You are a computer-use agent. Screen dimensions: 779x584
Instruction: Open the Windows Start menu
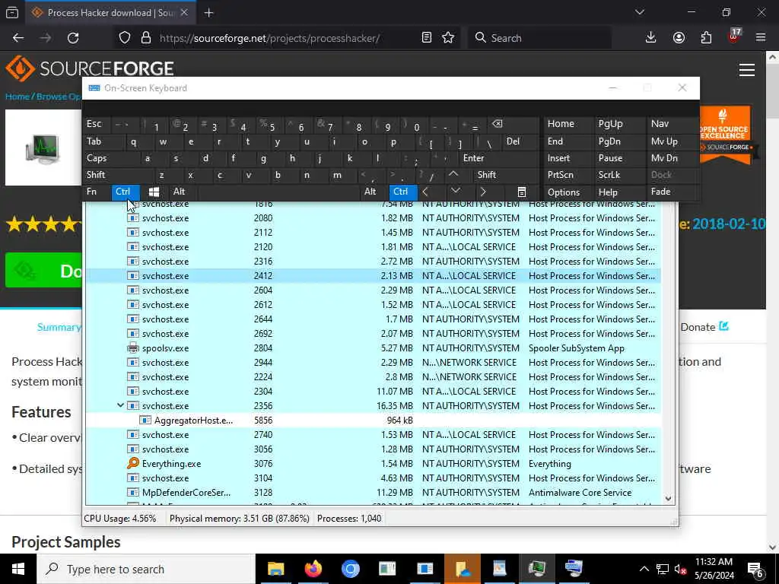coord(18,569)
